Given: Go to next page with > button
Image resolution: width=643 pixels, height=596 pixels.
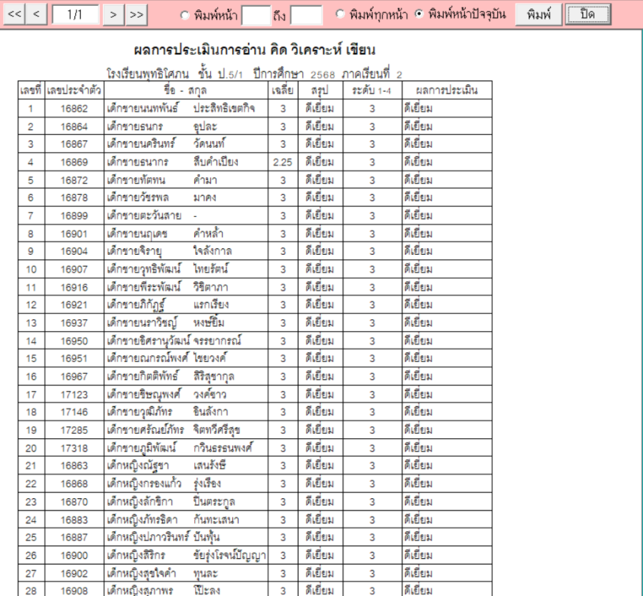Looking at the screenshot, I should (113, 14).
